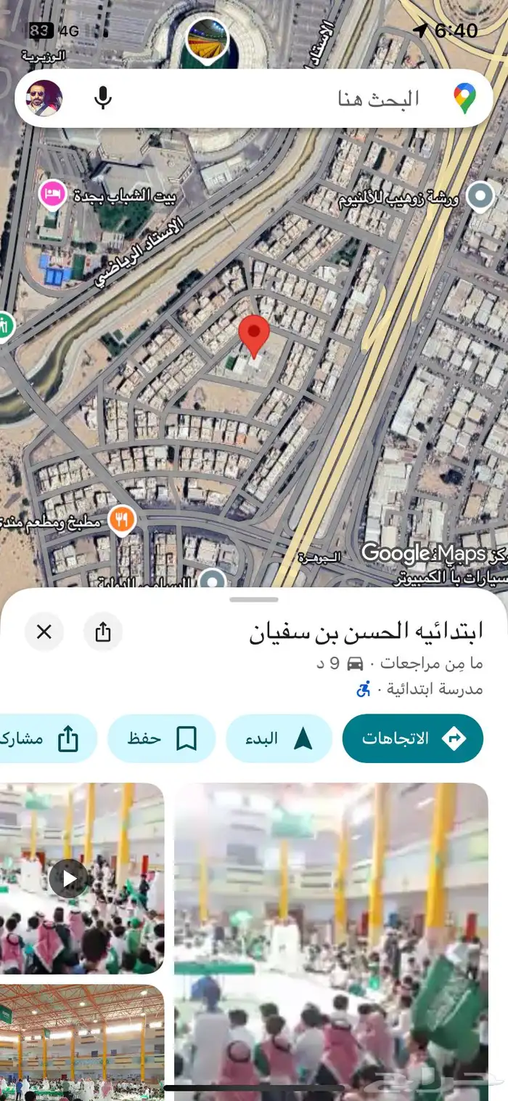This screenshot has width=508, height=1101.
Task: Play the video thumbnail of the school event
Action: point(69,879)
